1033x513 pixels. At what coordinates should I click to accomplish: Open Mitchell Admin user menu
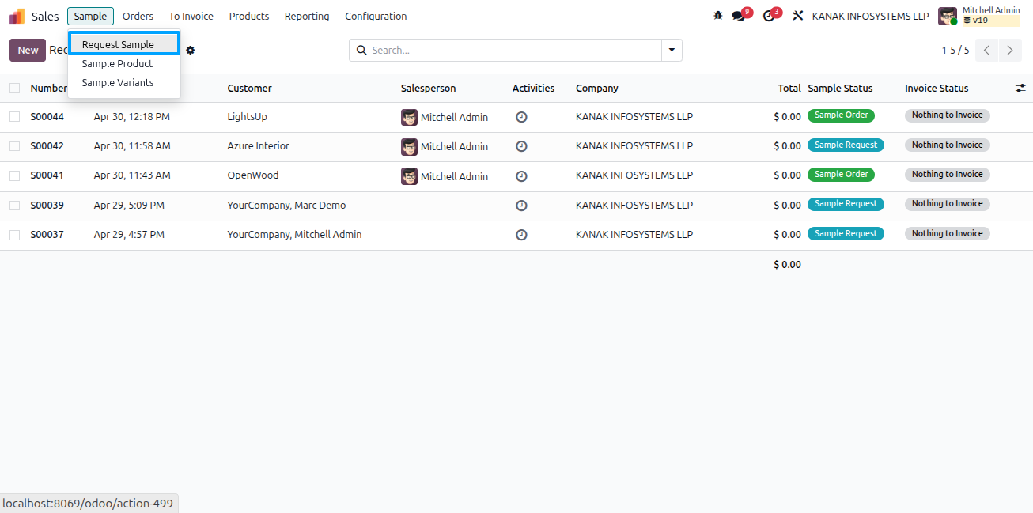point(979,16)
